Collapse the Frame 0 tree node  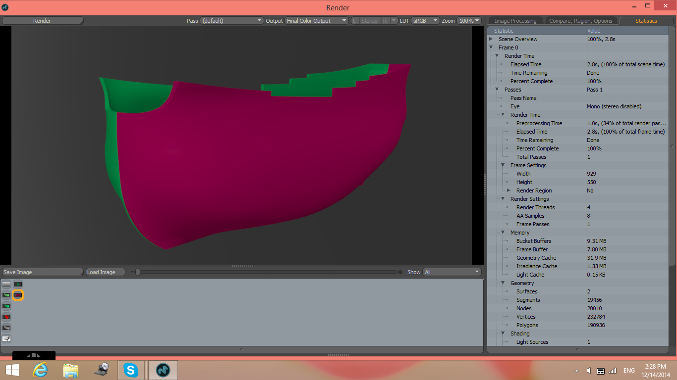[x=491, y=47]
